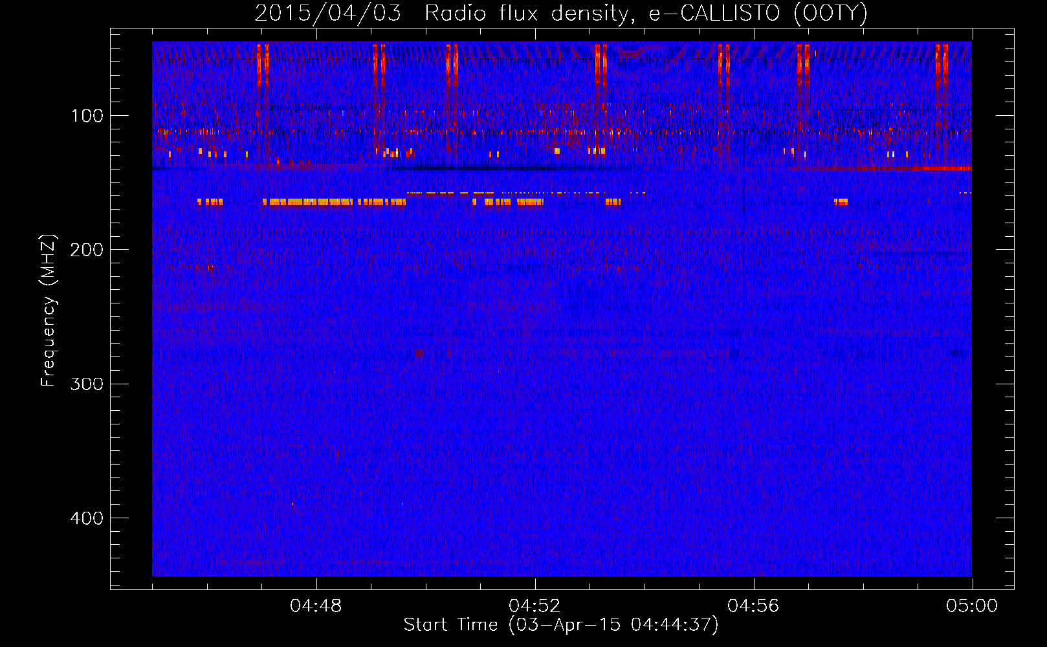Viewport: 1047px width, 647px height.
Task: Click the 05:00 time tick label
Action: coord(972,606)
